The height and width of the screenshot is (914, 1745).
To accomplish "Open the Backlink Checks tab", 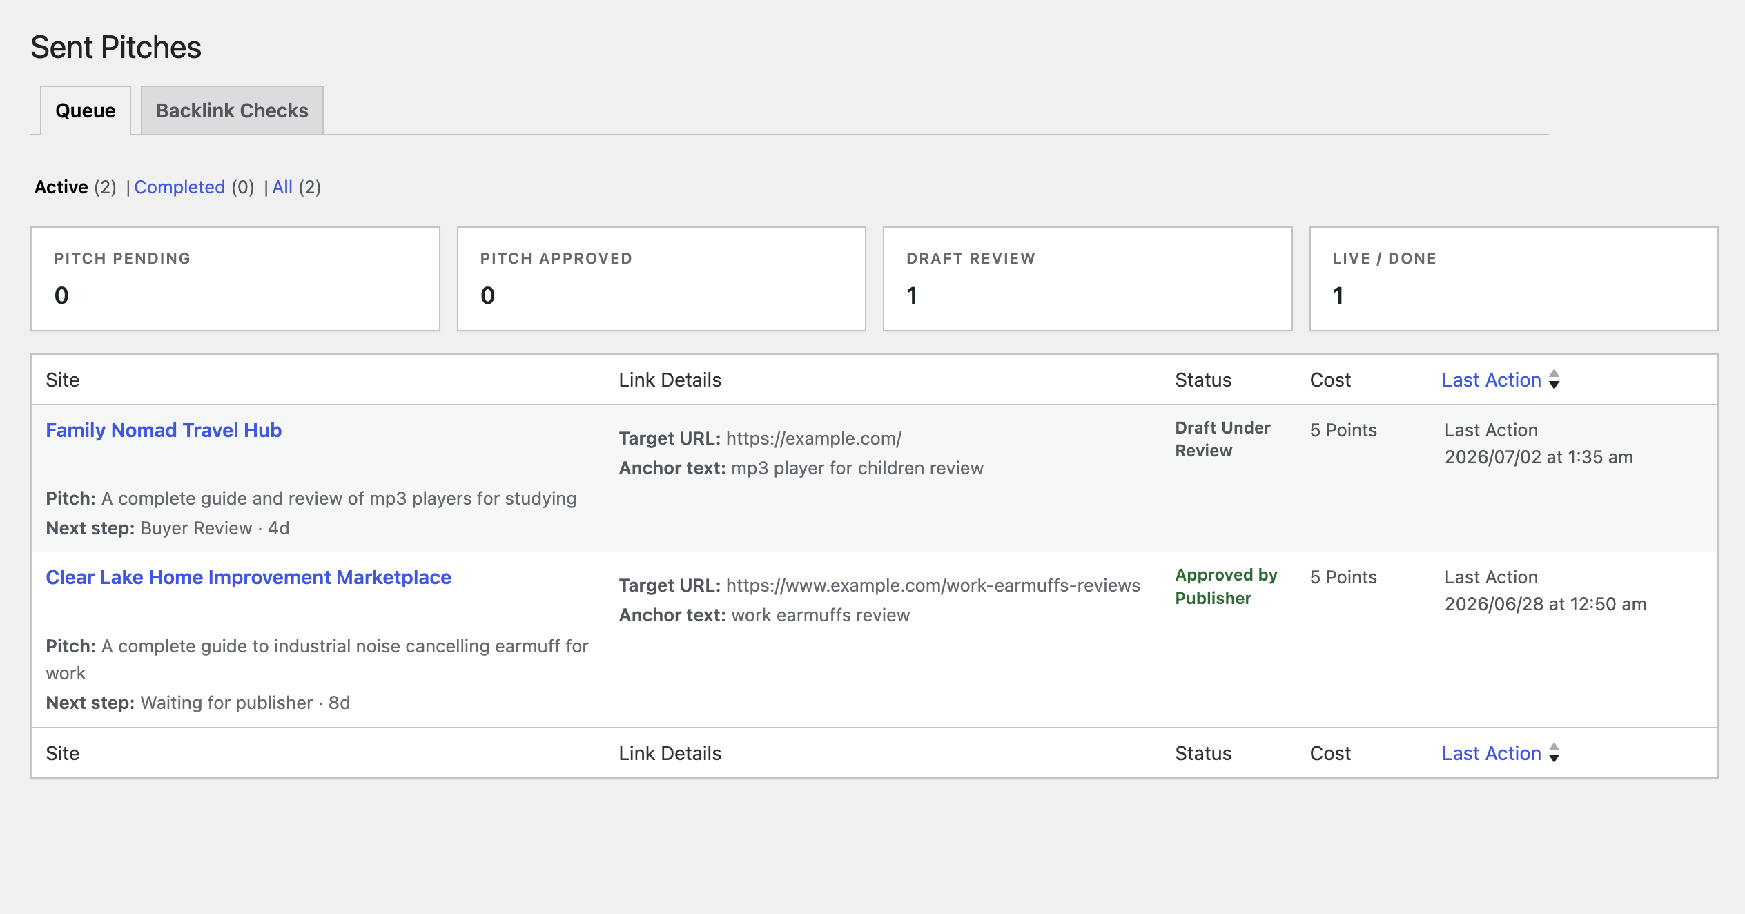I will pyautogui.click(x=232, y=110).
